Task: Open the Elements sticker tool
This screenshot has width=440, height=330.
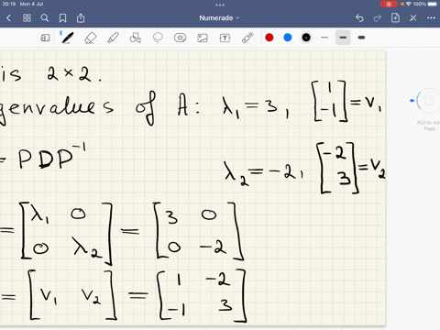Action: tap(180, 38)
